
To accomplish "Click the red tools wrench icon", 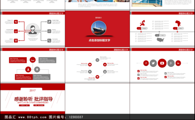I will point(16,22).
